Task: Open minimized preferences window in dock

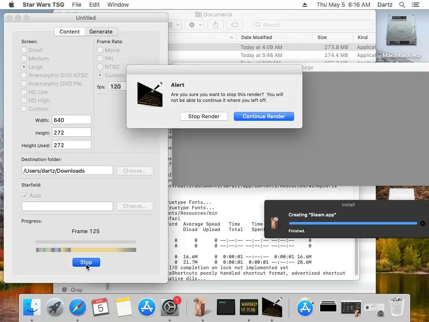Action: click(375, 309)
